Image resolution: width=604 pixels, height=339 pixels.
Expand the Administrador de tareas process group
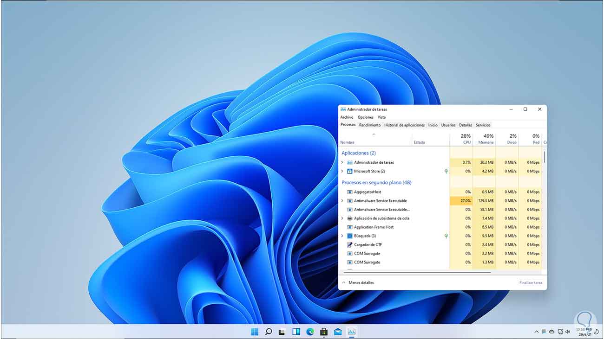coord(342,163)
